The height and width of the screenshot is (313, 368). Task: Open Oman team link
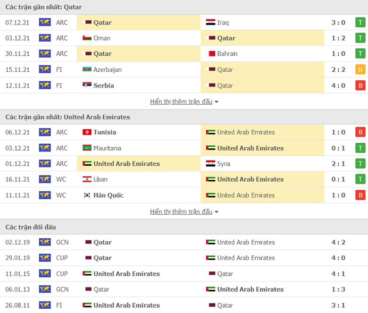[x=102, y=38]
